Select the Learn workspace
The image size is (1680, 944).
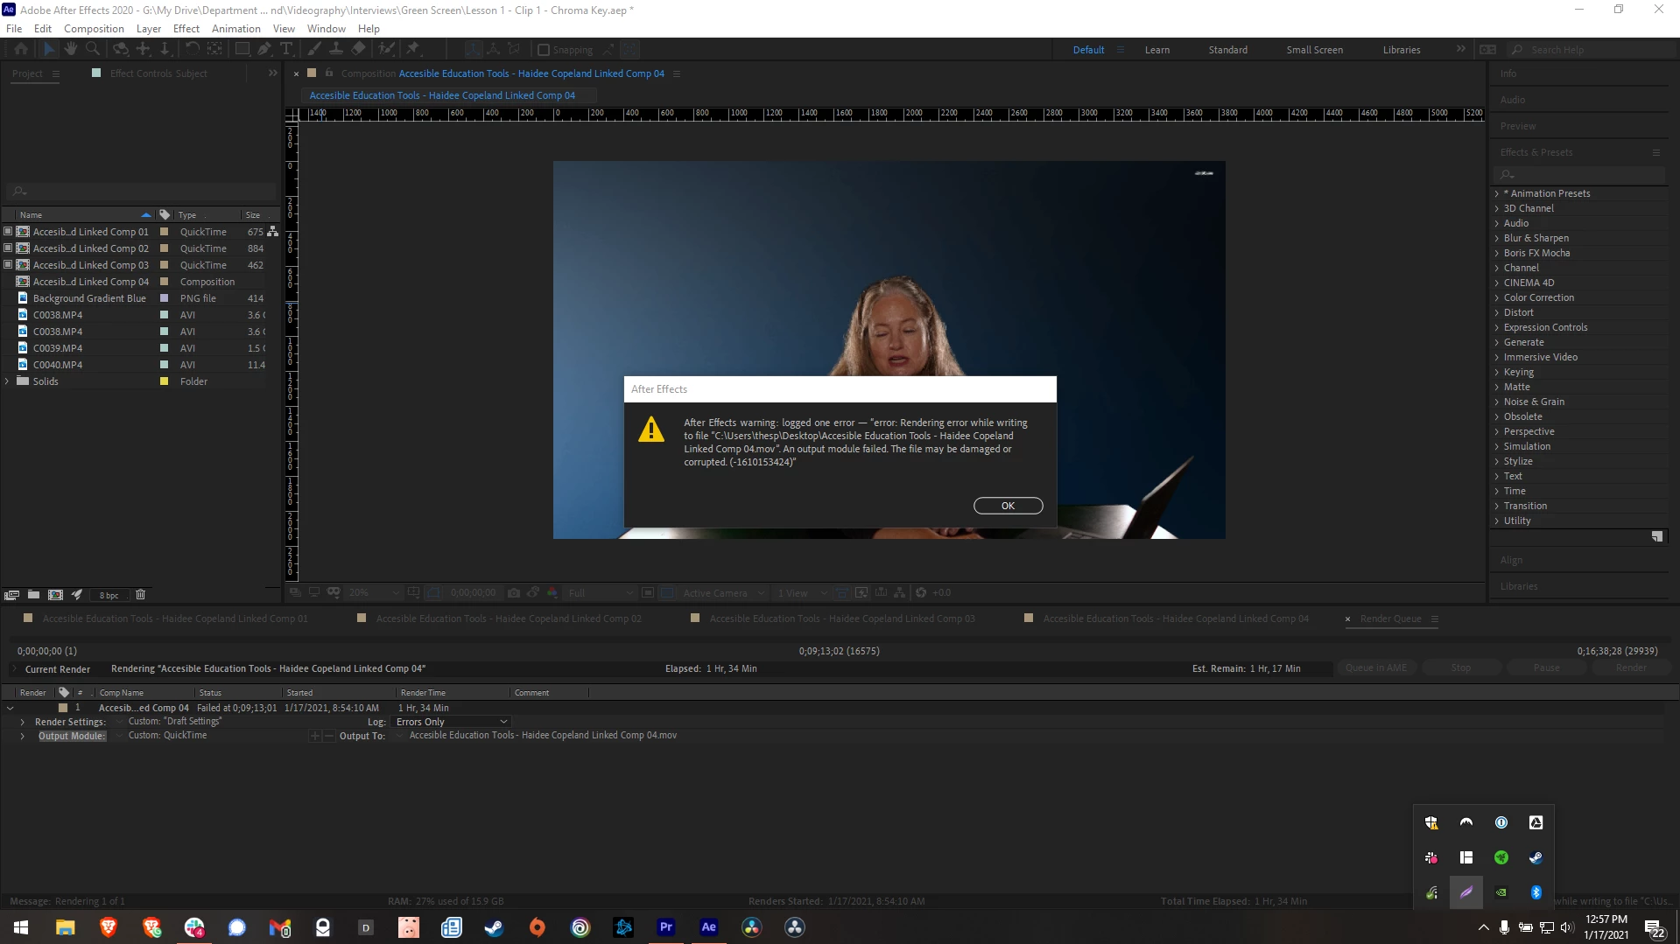pos(1156,50)
